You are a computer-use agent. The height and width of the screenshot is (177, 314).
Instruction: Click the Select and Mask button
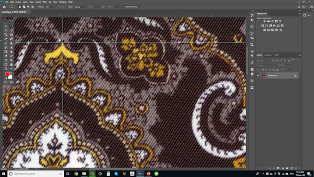click(x=132, y=6)
